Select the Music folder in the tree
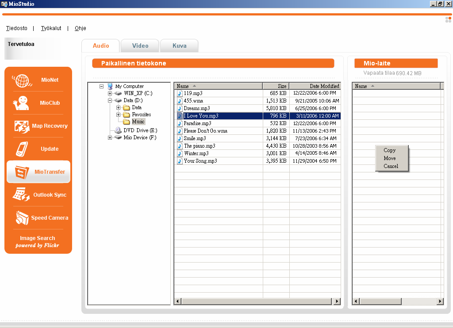 coord(138,122)
